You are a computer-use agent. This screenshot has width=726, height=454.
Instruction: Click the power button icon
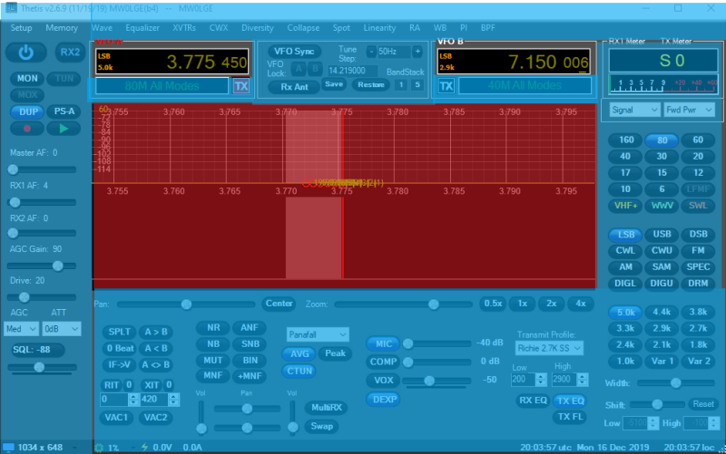coord(26,53)
